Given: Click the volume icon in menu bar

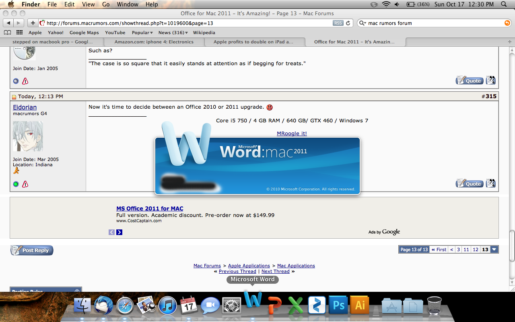Looking at the screenshot, I should pos(397,4).
